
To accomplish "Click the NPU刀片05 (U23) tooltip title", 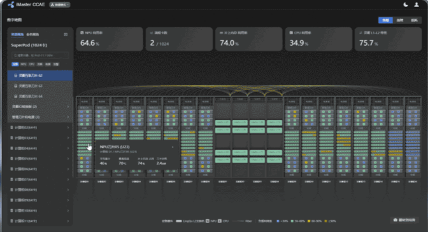I will [115, 147].
